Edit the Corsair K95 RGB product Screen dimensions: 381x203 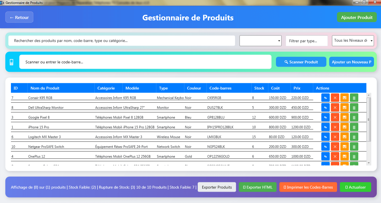point(325,97)
